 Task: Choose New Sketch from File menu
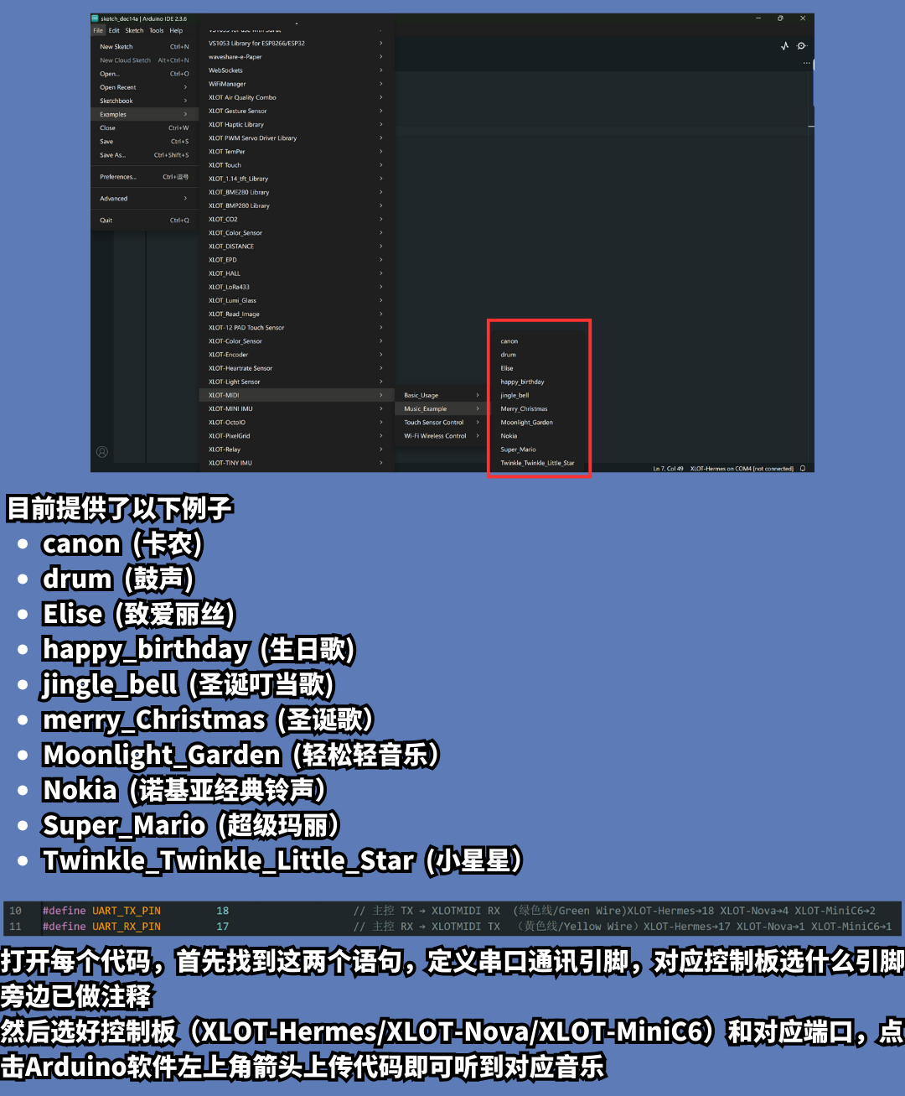tap(117, 47)
